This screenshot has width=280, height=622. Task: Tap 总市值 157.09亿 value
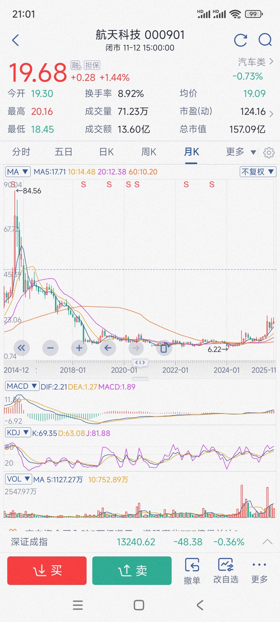tap(247, 129)
